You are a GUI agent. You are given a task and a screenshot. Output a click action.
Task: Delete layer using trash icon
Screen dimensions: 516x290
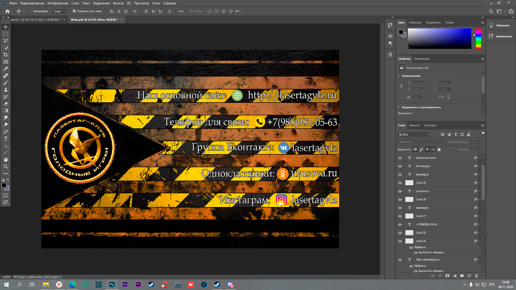click(476, 275)
